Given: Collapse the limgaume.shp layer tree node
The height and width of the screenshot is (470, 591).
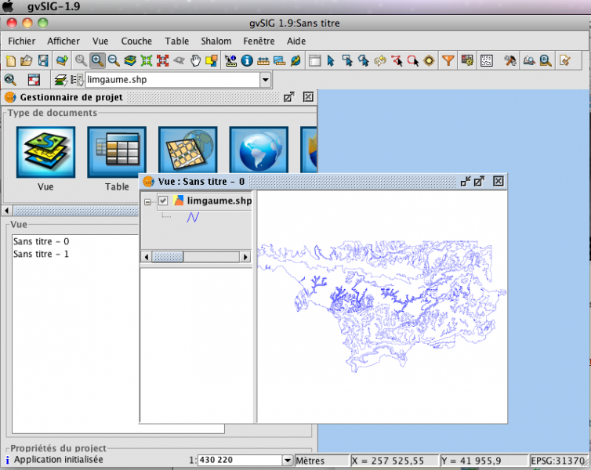Looking at the screenshot, I should (148, 202).
